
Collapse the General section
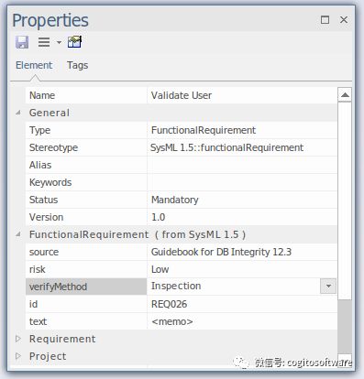click(x=18, y=113)
